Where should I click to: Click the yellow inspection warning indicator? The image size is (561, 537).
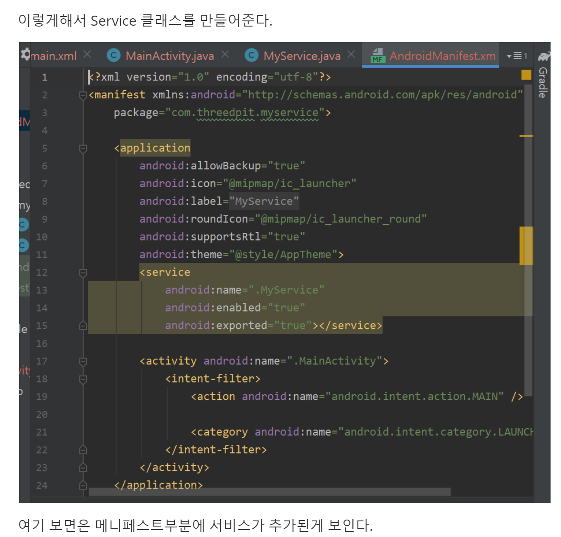tap(526, 75)
